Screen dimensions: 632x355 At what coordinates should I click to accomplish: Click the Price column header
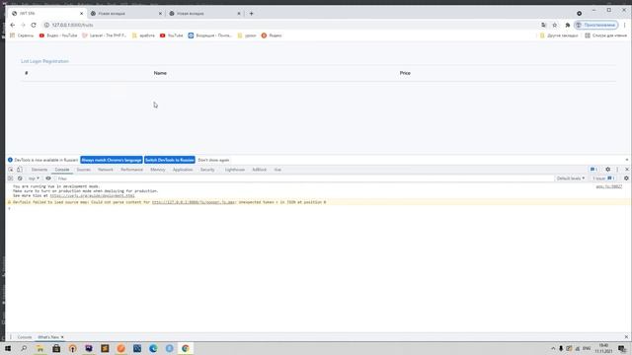[405, 73]
